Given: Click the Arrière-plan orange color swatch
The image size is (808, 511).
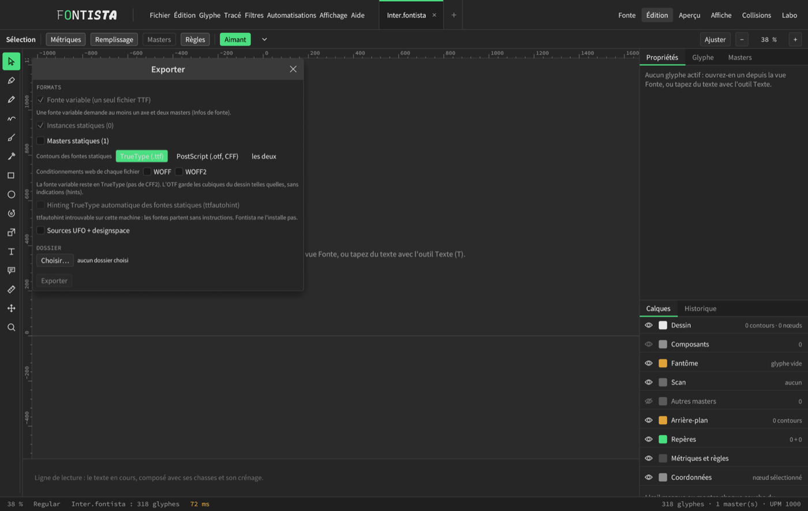Looking at the screenshot, I should coord(663,420).
